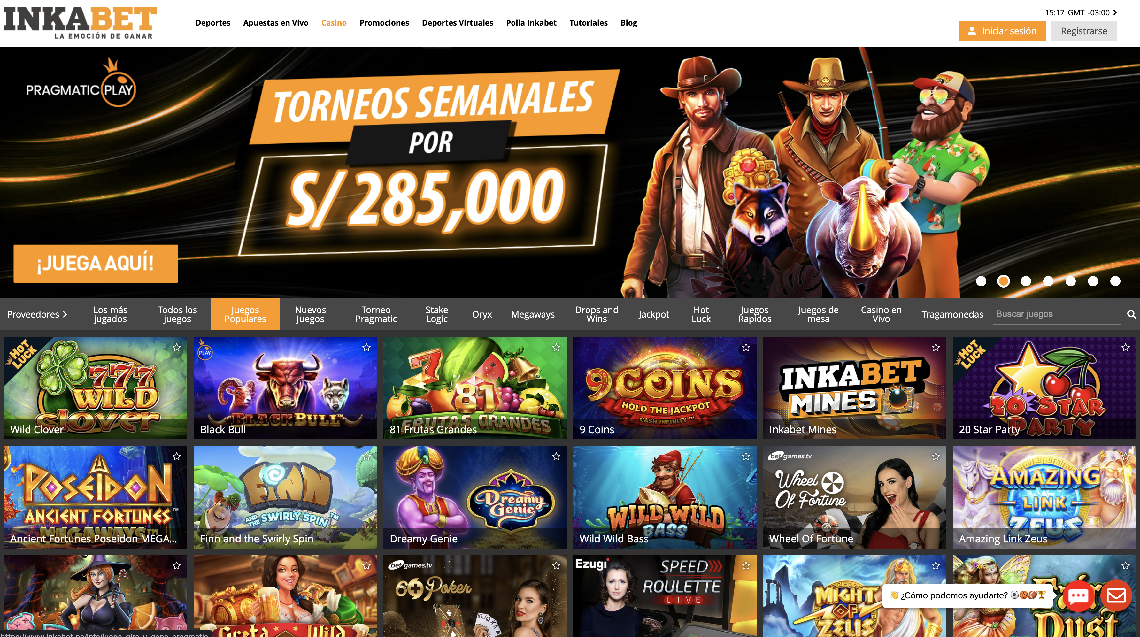Mark 9 Coins as favorite
The height and width of the screenshot is (637, 1140).
point(746,347)
